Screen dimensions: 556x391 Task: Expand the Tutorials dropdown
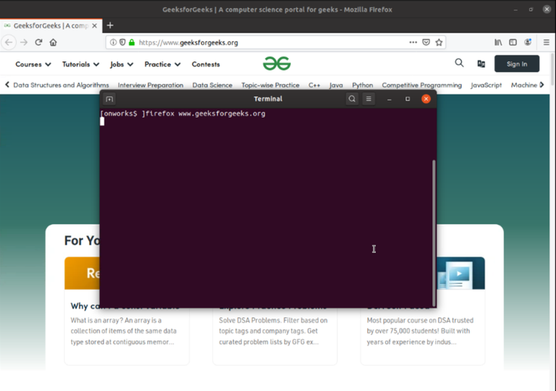pos(80,64)
